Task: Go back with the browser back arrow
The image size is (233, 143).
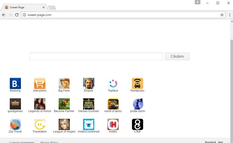Action: coord(4,15)
